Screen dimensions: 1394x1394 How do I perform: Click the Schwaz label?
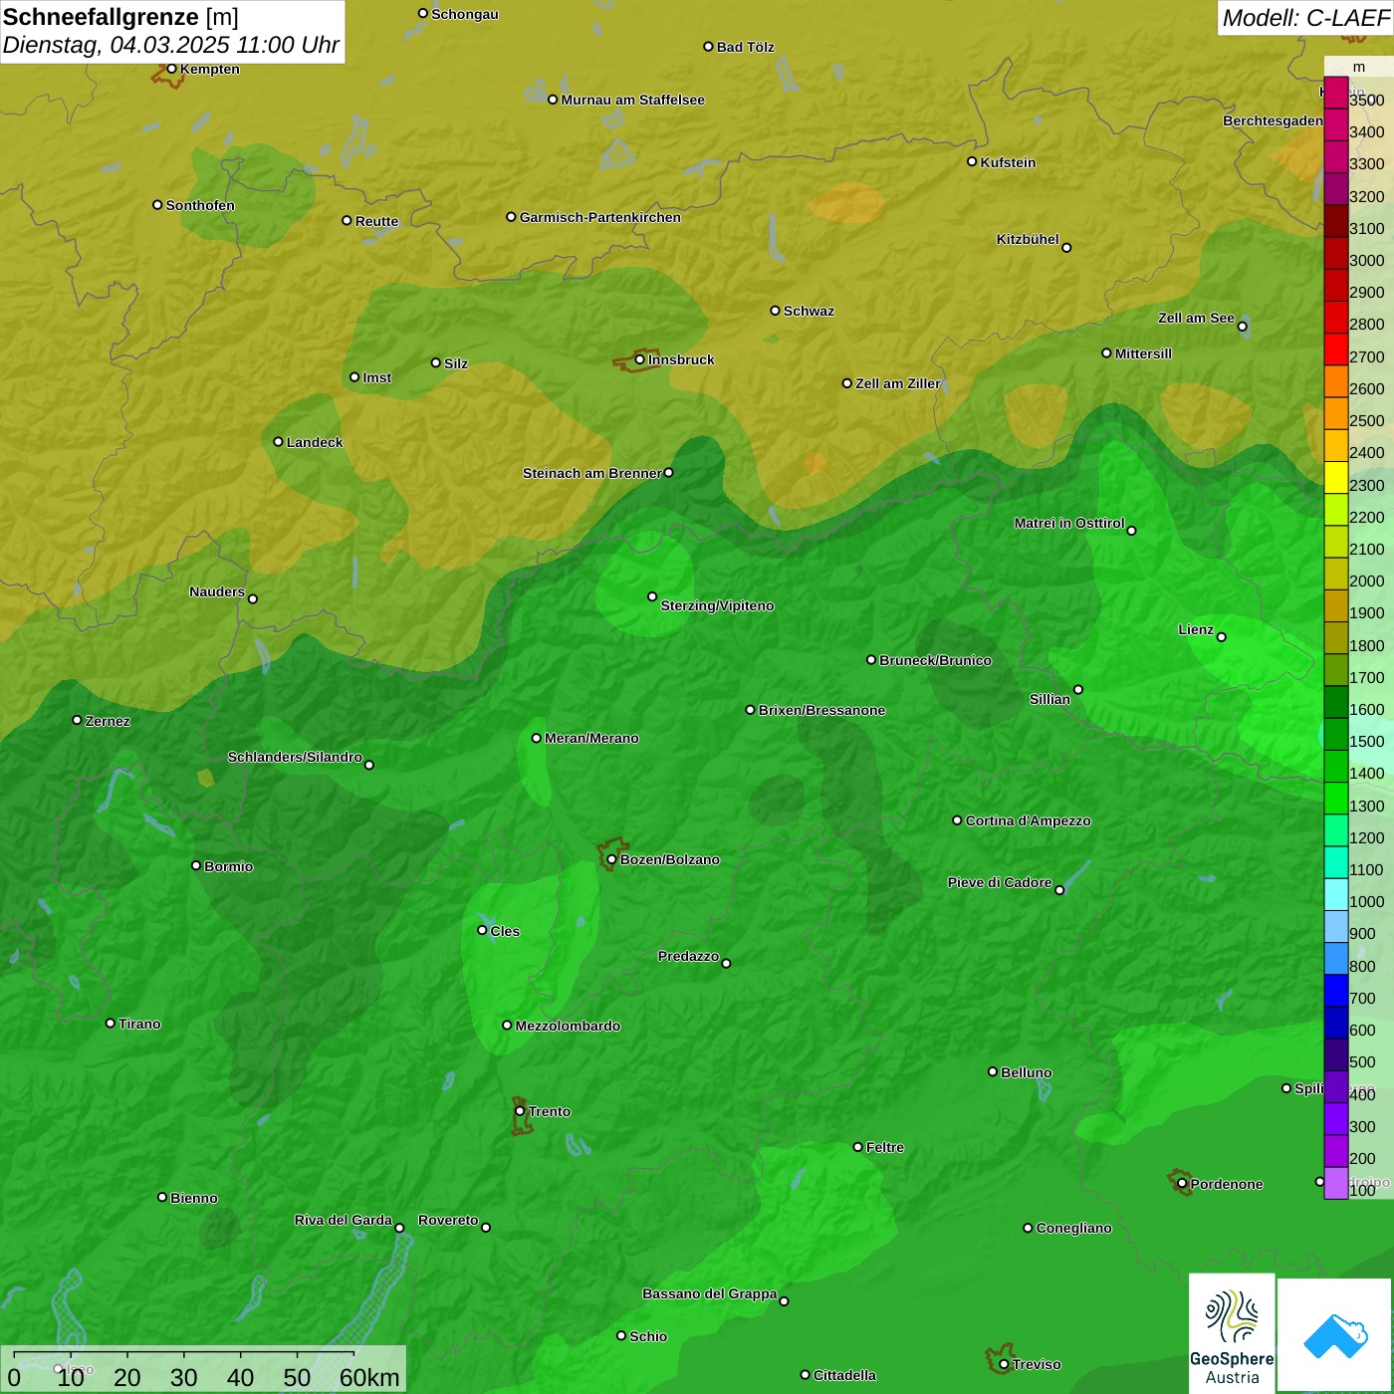coord(809,311)
